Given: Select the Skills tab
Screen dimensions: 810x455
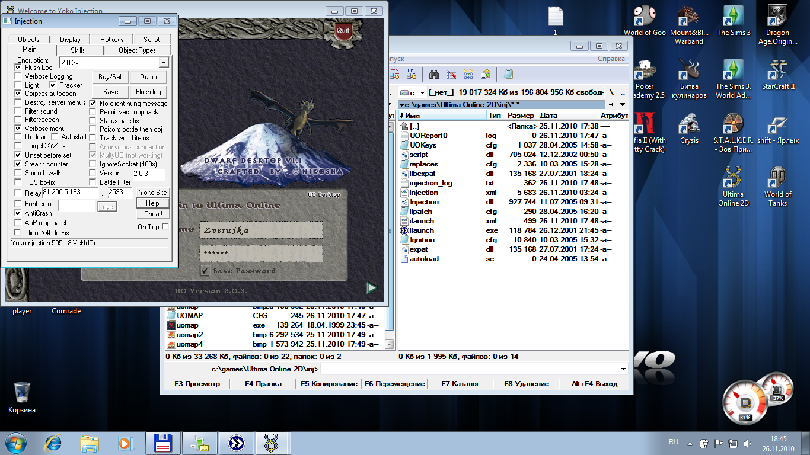Looking at the screenshot, I should (78, 50).
